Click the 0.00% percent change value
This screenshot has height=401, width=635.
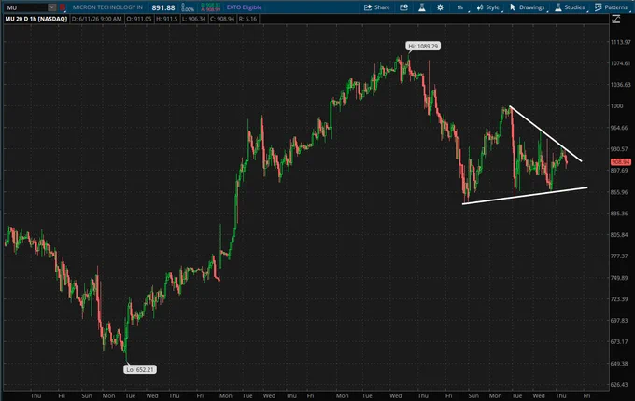[x=188, y=9]
